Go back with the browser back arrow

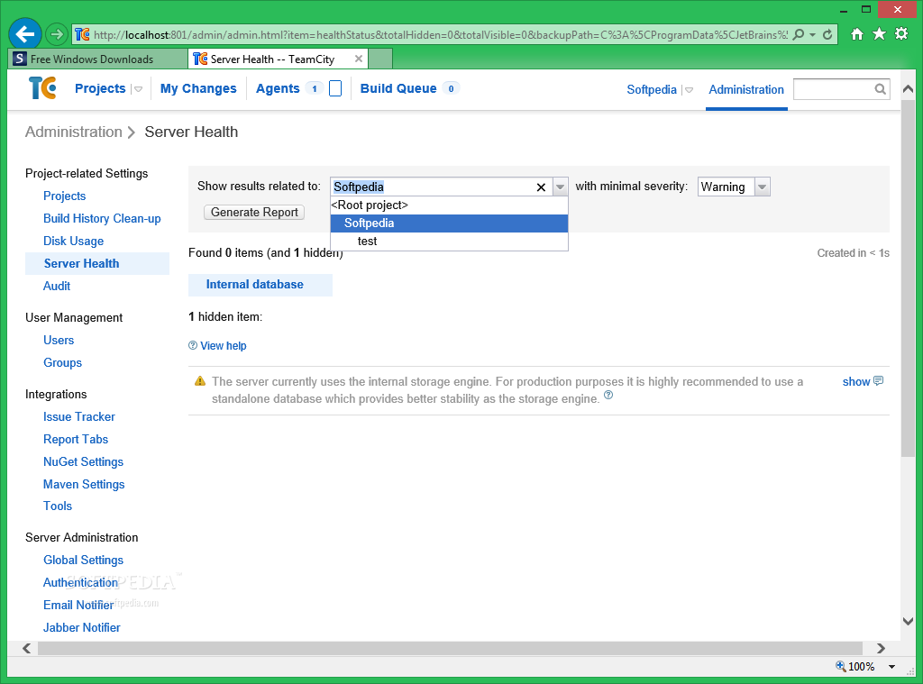(24, 34)
